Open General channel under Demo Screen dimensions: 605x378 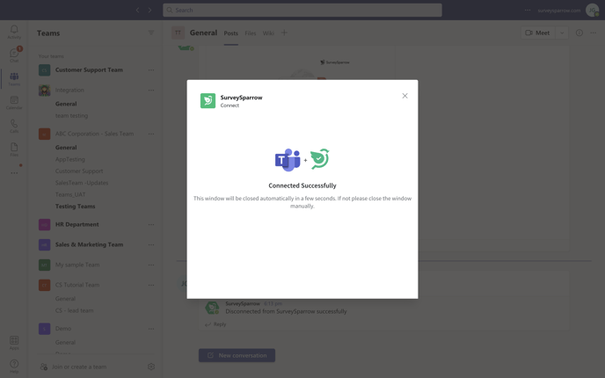pos(65,342)
